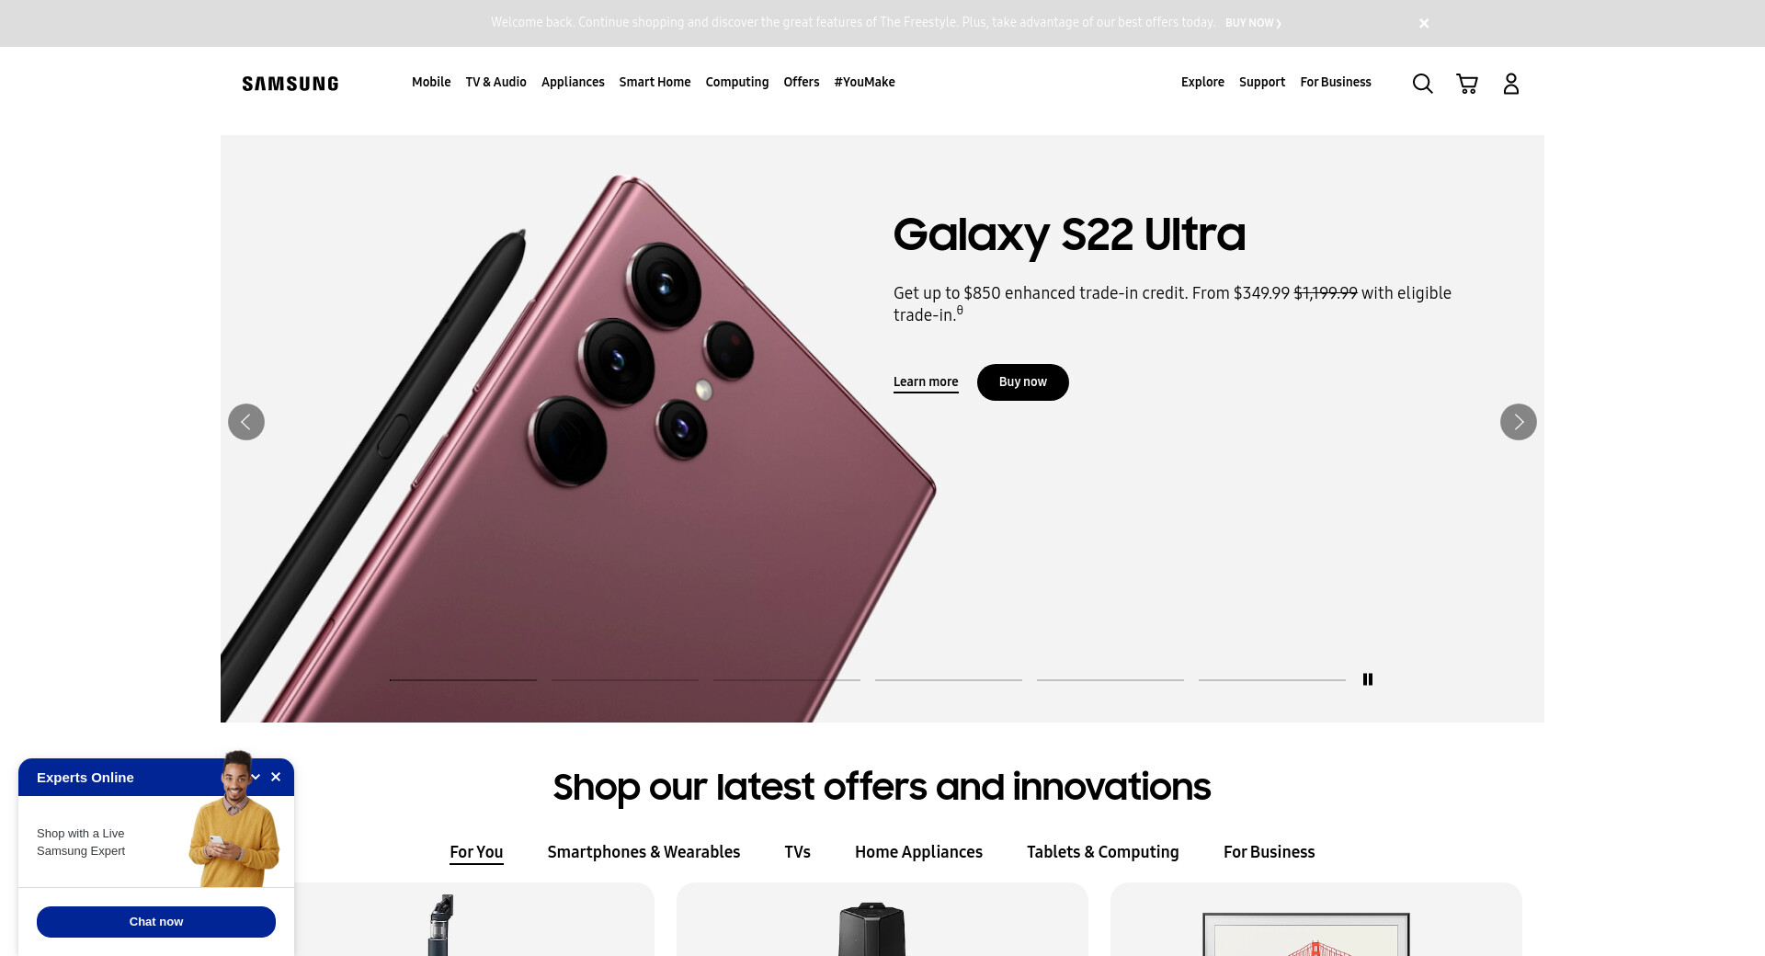Dismiss the top welcome banner

(x=1424, y=23)
